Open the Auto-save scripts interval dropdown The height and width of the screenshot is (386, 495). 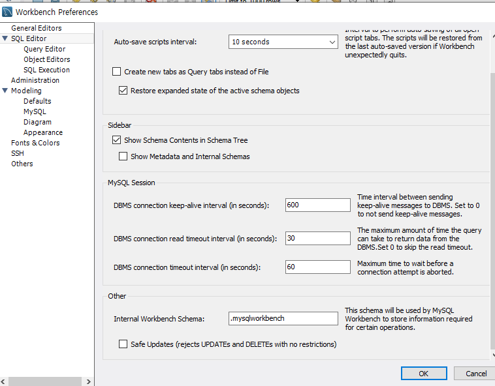point(283,42)
